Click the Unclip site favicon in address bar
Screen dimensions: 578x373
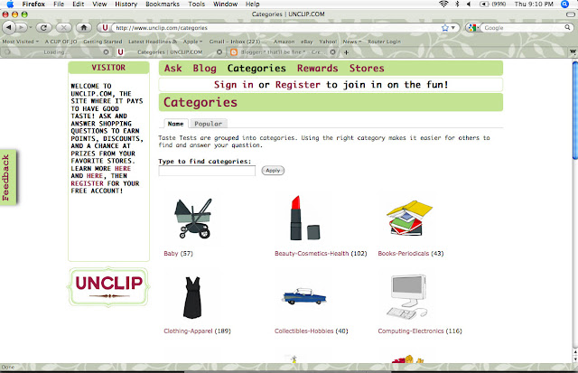coord(105,28)
